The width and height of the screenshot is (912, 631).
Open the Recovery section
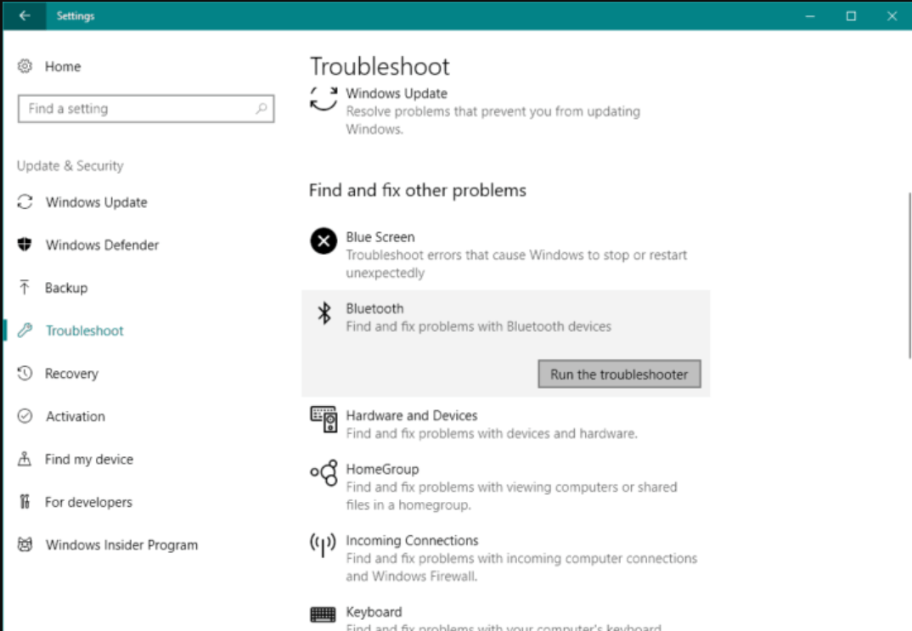[71, 374]
